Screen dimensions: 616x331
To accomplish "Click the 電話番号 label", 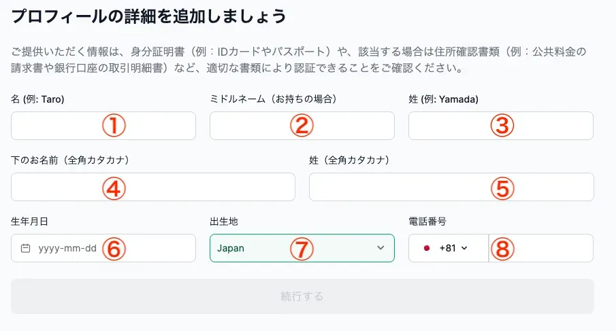I will tap(427, 222).
